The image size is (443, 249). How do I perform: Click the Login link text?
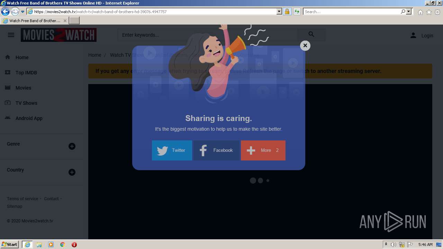427,36
